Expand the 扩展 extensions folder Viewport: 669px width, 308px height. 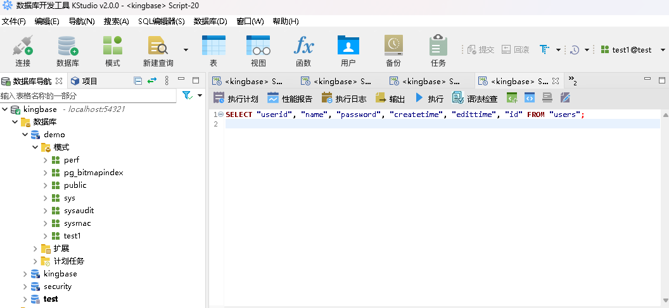tap(35, 249)
